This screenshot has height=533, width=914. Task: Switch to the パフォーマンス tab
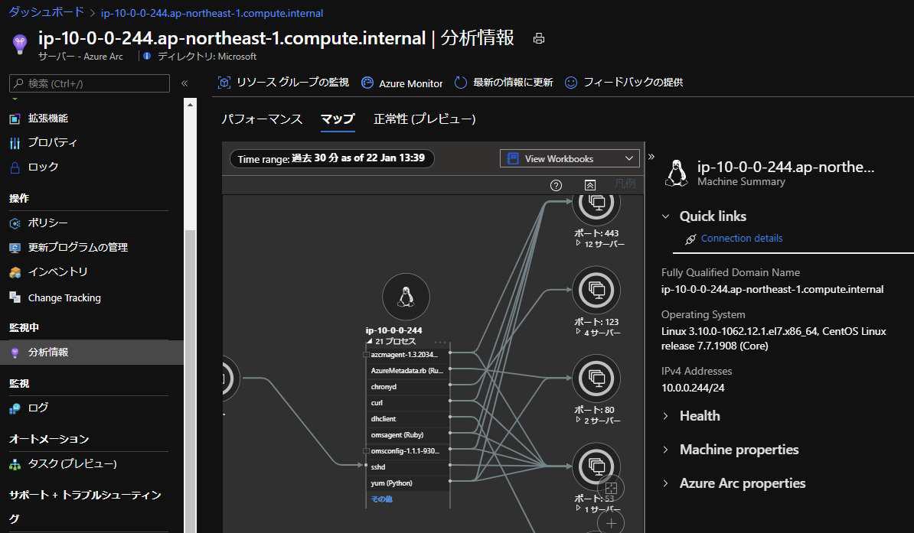(262, 119)
